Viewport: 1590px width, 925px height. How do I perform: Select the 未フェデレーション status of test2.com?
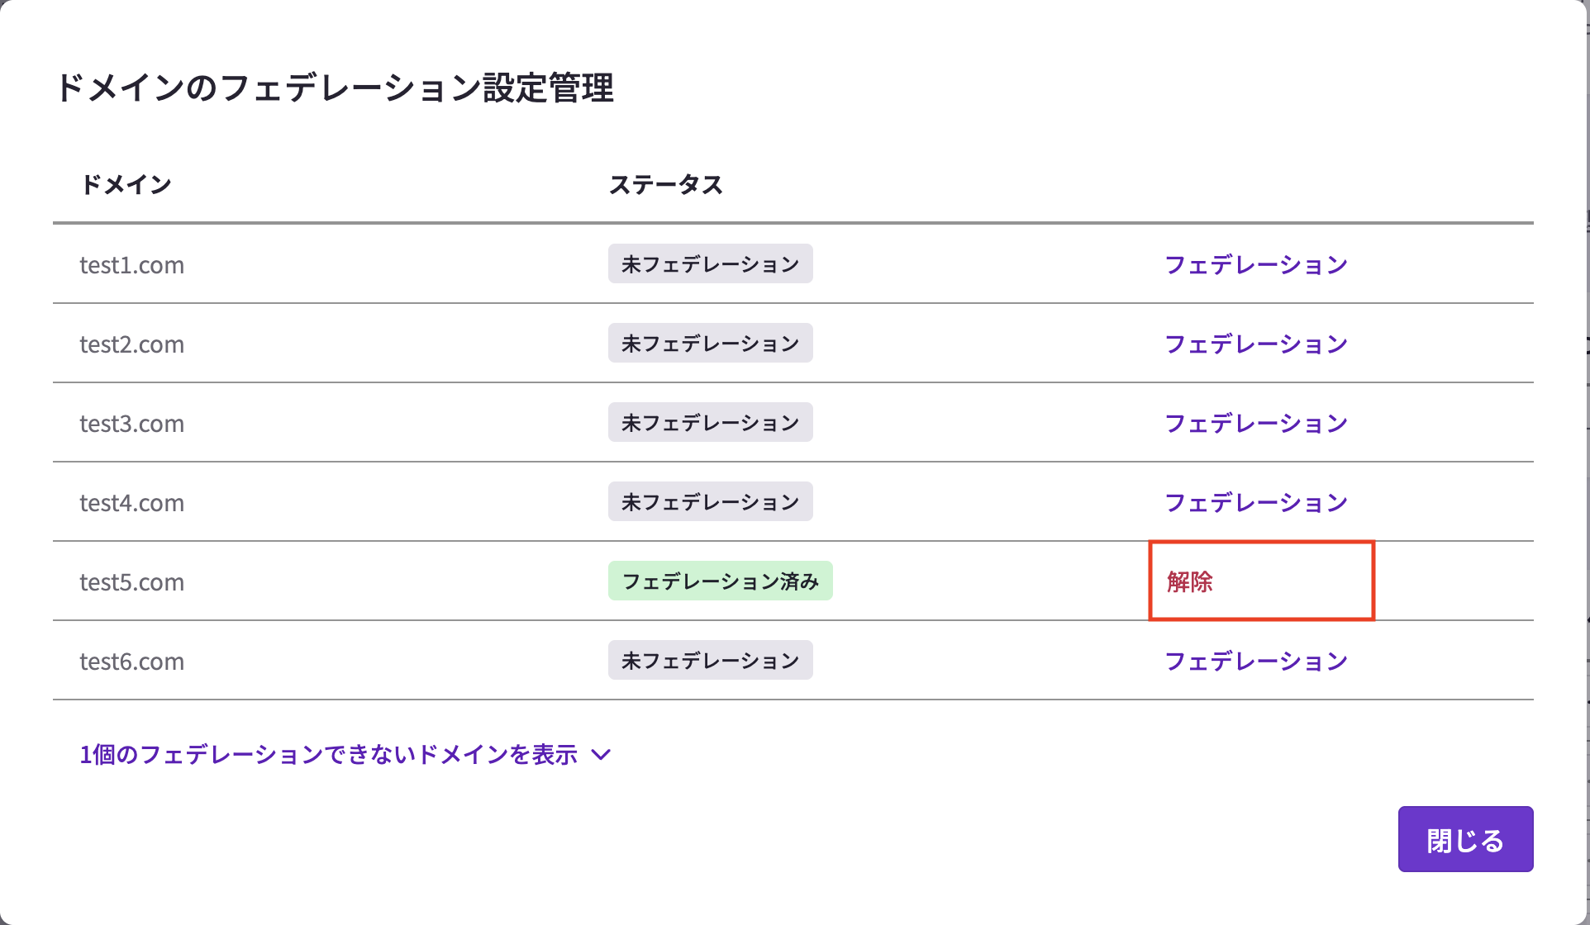pos(710,342)
